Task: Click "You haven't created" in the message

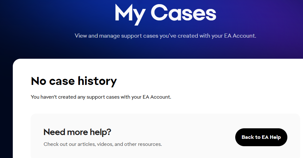Action: (x=53, y=97)
